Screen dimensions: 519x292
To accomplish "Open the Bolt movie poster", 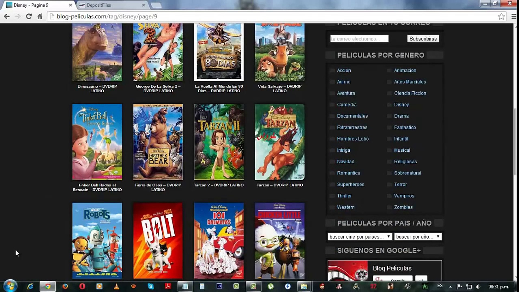I will click(x=158, y=241).
